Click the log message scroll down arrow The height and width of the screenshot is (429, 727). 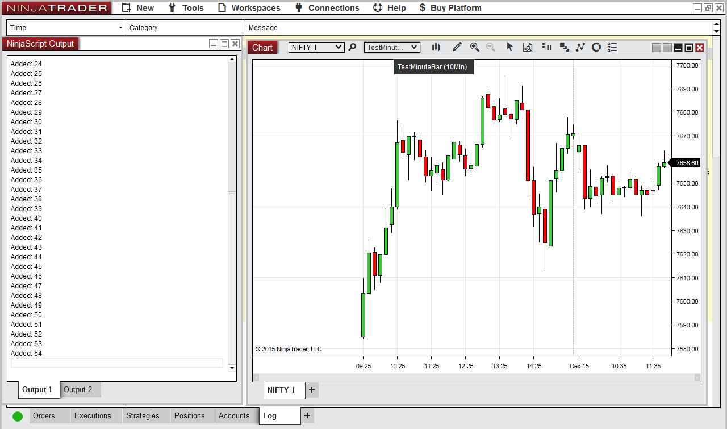(716, 32)
